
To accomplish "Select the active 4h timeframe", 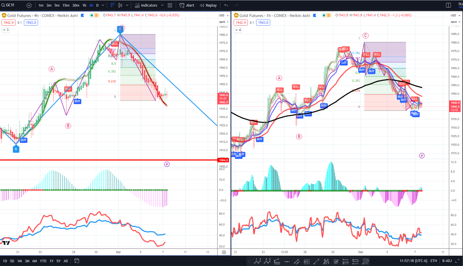I will 91,5.
